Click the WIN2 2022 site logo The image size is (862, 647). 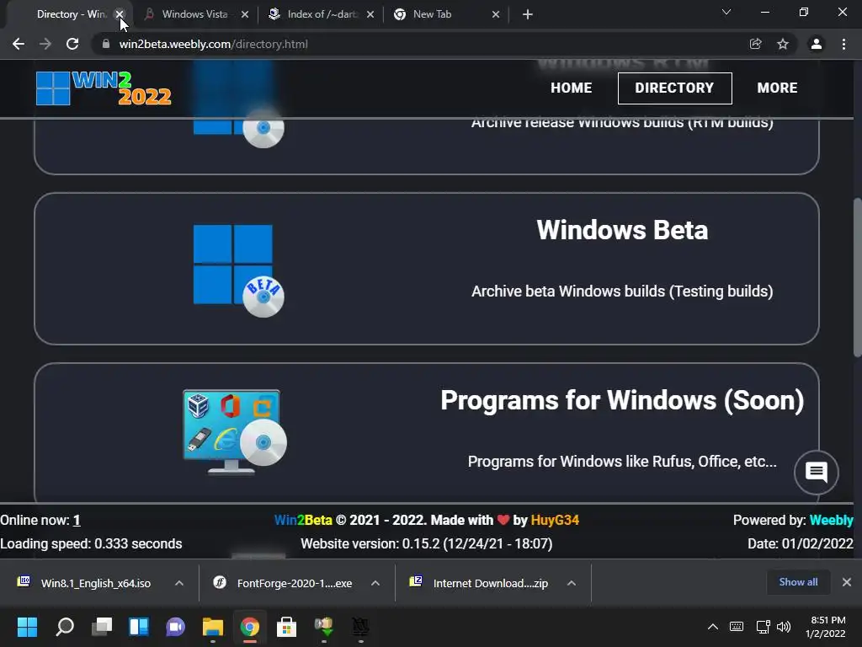pos(104,88)
